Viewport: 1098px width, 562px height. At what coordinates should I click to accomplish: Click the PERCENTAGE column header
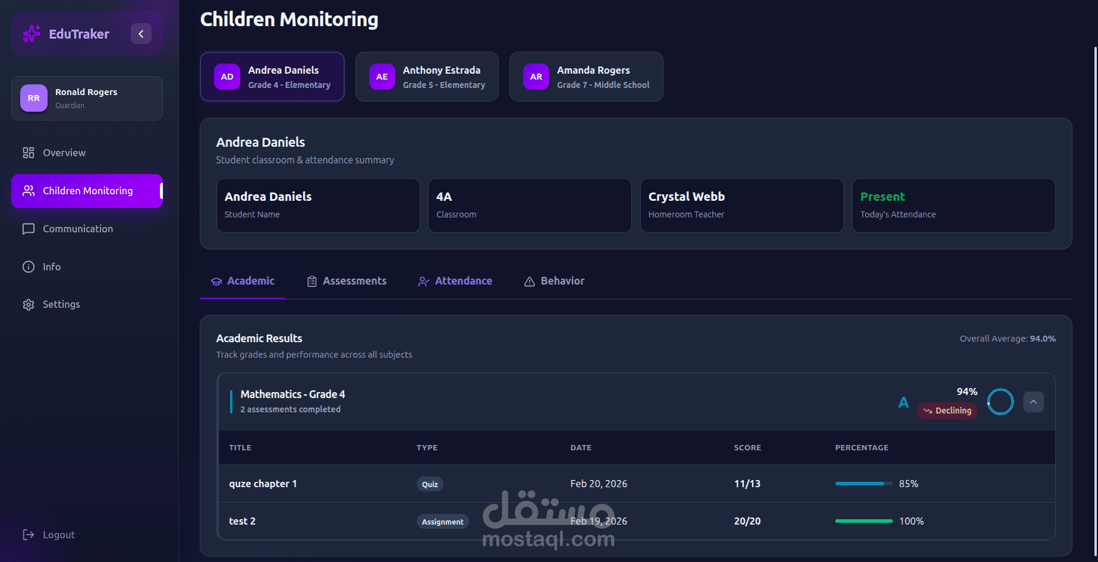[861, 447]
